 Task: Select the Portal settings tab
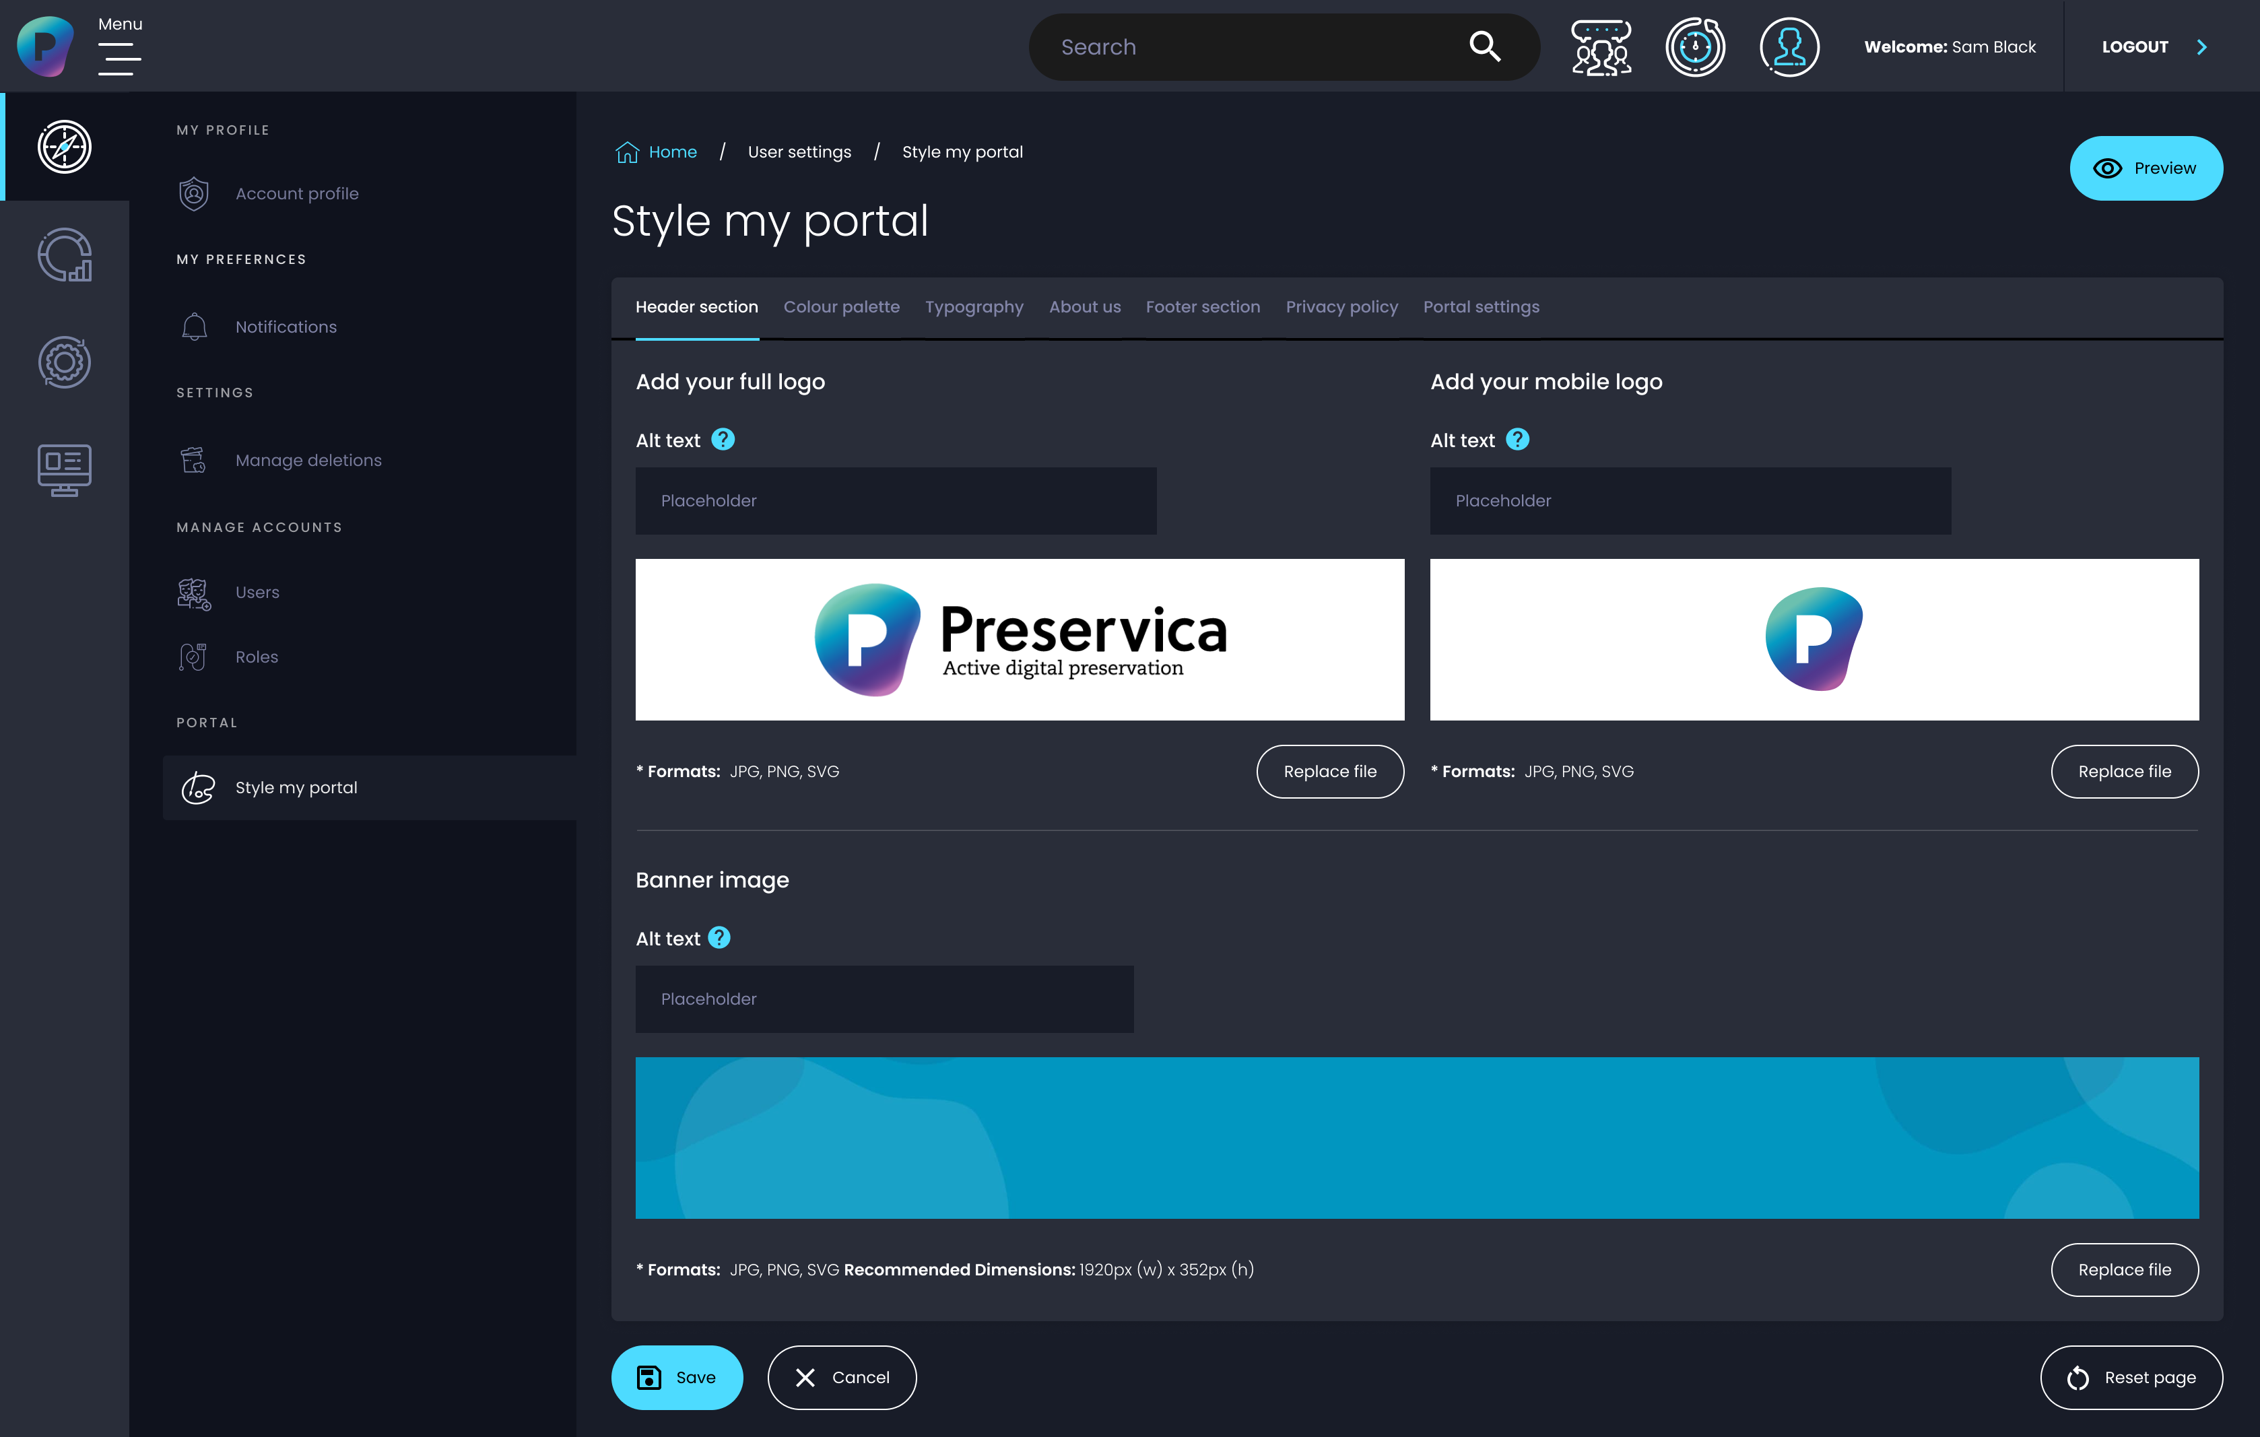point(1480,307)
